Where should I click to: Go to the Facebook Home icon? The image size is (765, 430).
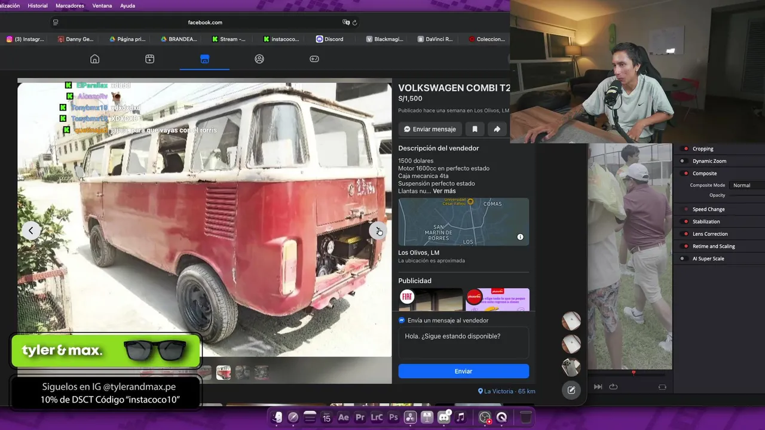pyautogui.click(x=94, y=59)
